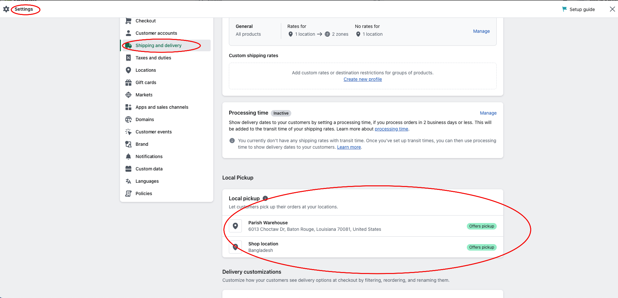Click pin icon beside 'No rates for' 1 location
The image size is (618, 298).
(x=358, y=34)
